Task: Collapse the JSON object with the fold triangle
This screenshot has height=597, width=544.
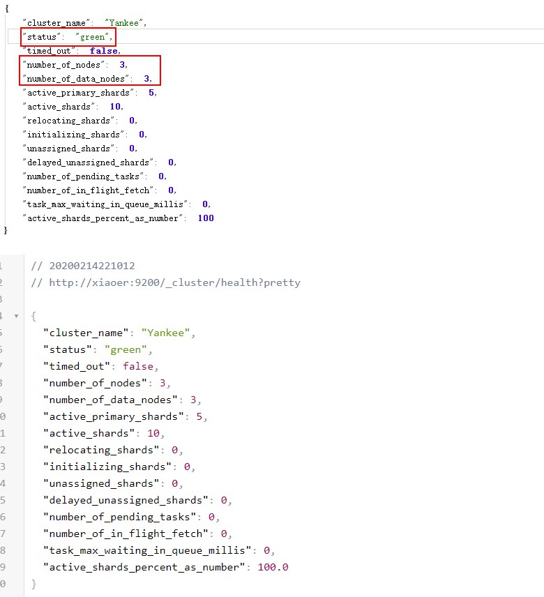Action: pos(16,316)
